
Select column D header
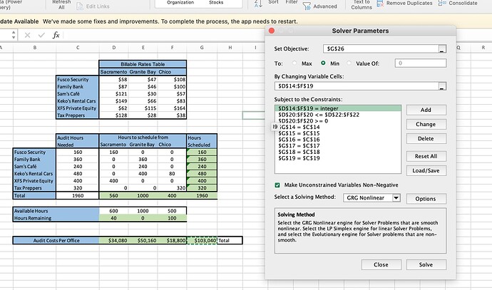click(114, 48)
